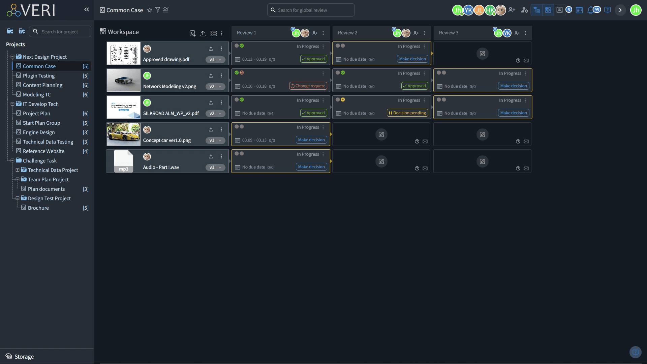
Task: Toggle the profile card view icon
Action: [560, 10]
